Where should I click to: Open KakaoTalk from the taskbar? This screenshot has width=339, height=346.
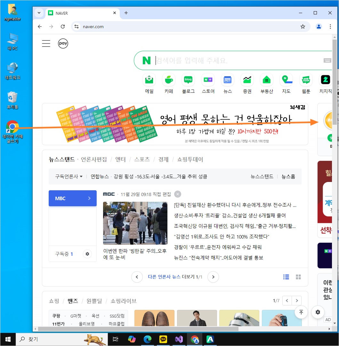(x=163, y=339)
